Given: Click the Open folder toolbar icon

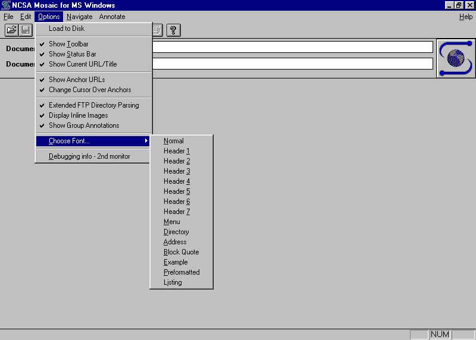Looking at the screenshot, I should (11, 30).
